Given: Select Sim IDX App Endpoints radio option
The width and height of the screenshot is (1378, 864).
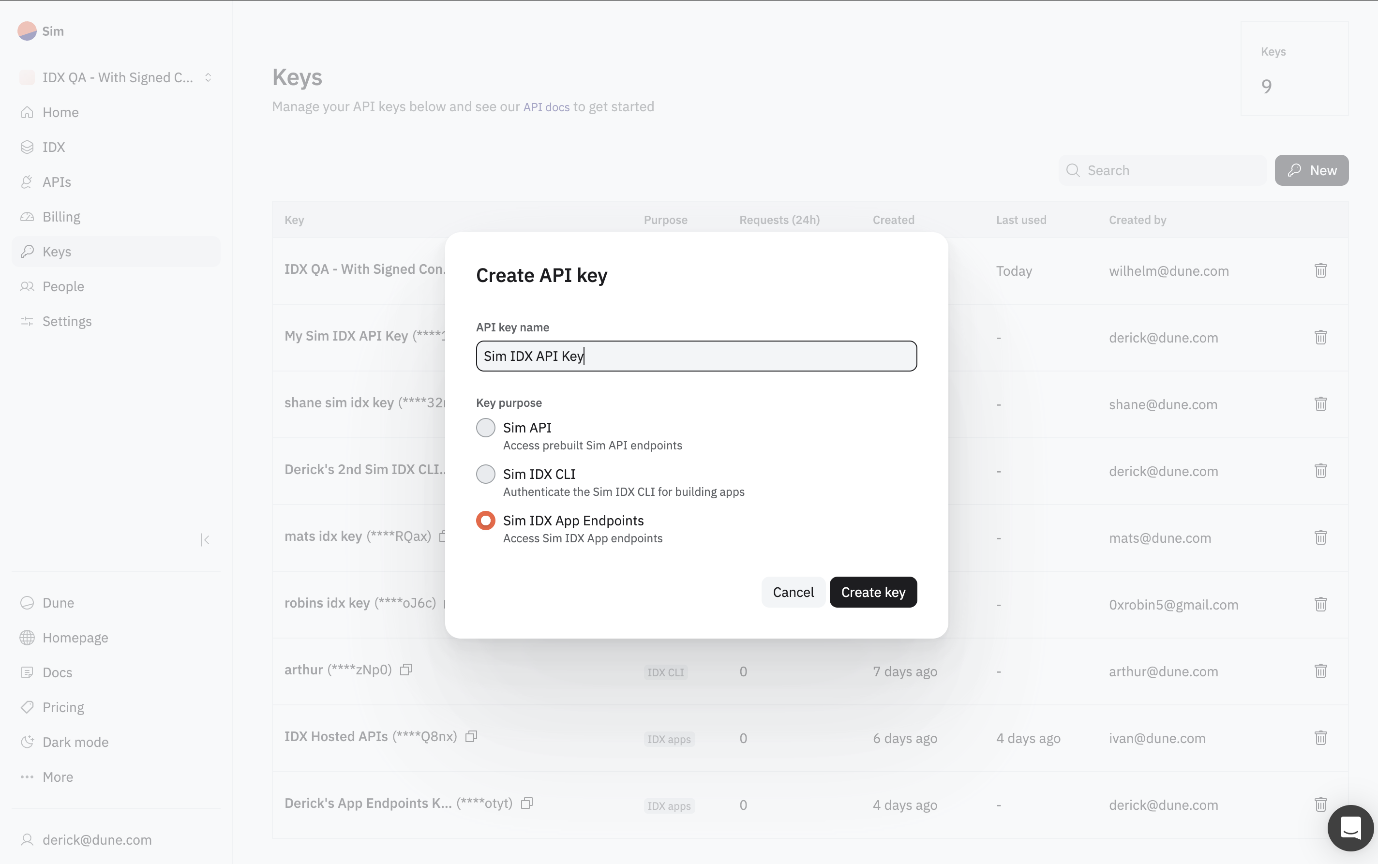Looking at the screenshot, I should (485, 520).
